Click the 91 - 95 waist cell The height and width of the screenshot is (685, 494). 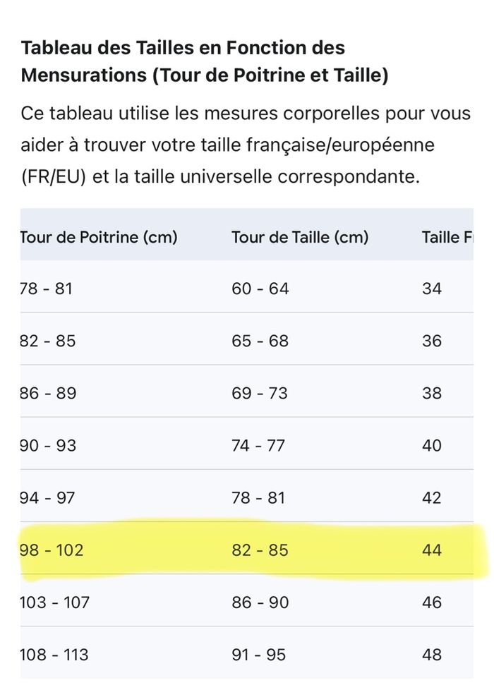click(x=258, y=655)
